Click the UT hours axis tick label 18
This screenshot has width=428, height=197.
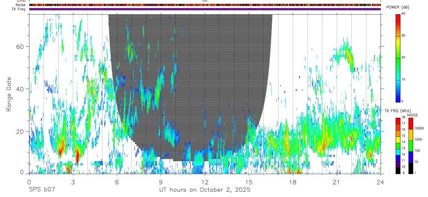pyautogui.click(x=292, y=182)
